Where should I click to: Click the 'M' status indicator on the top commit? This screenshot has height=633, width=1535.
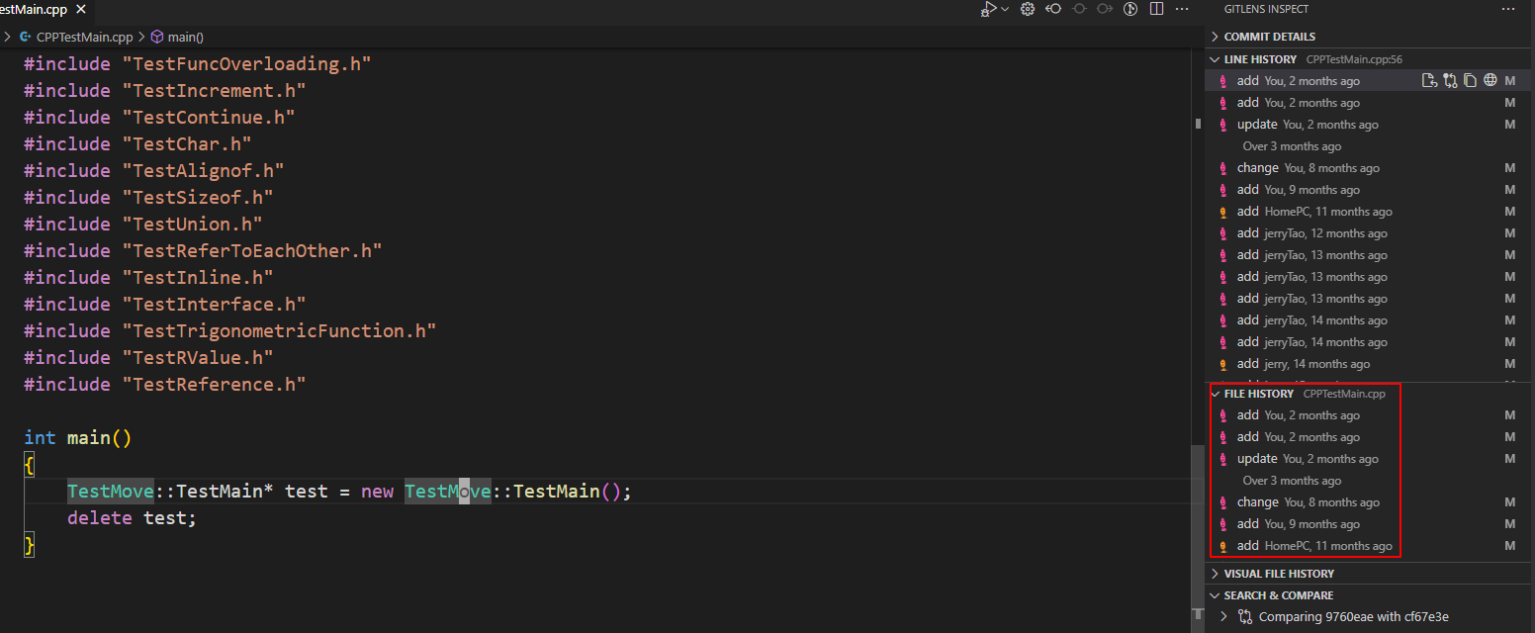pos(1510,80)
